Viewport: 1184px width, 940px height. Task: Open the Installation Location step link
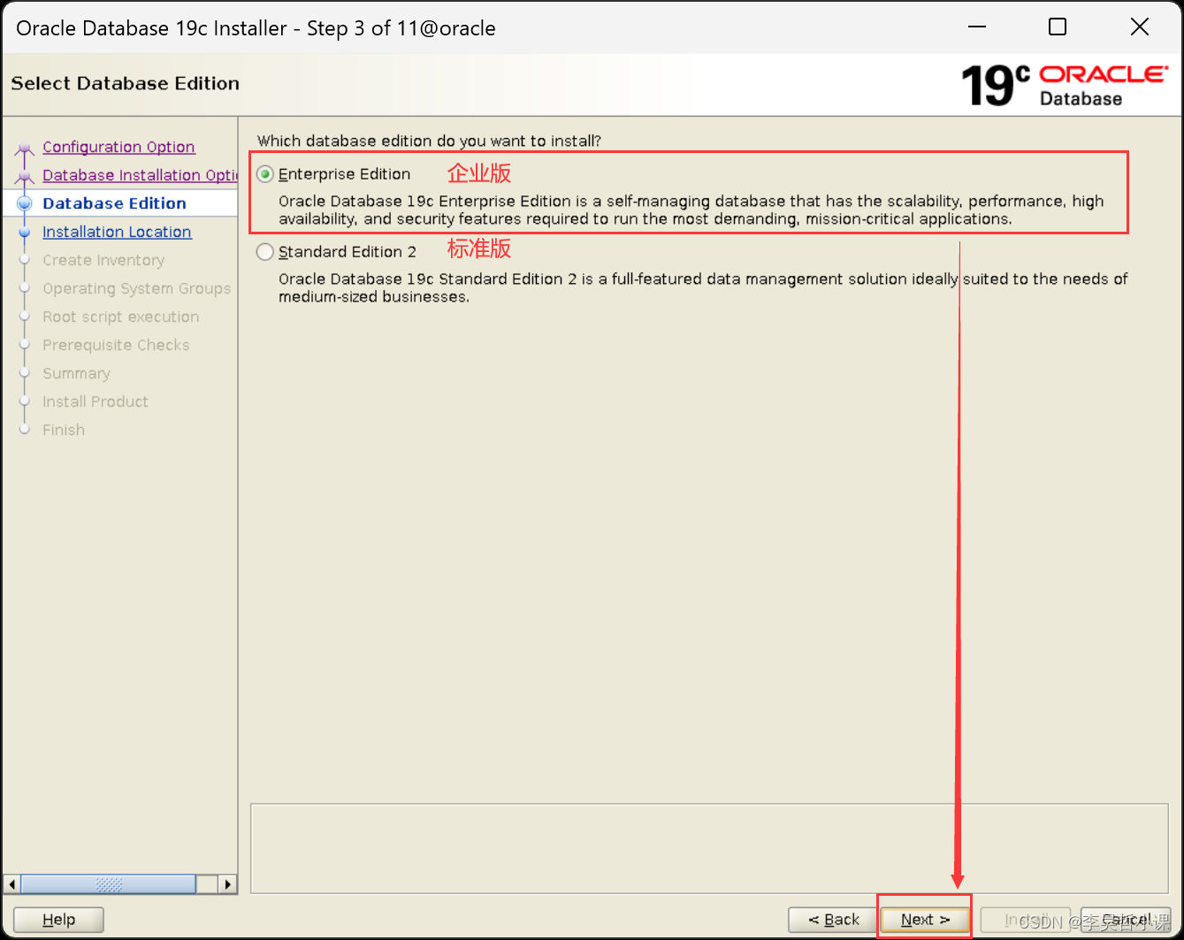point(117,232)
